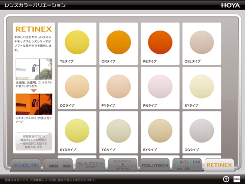The image size is (245, 184).
Task: Click the visual impairment subsidy info button
Action: point(34,142)
